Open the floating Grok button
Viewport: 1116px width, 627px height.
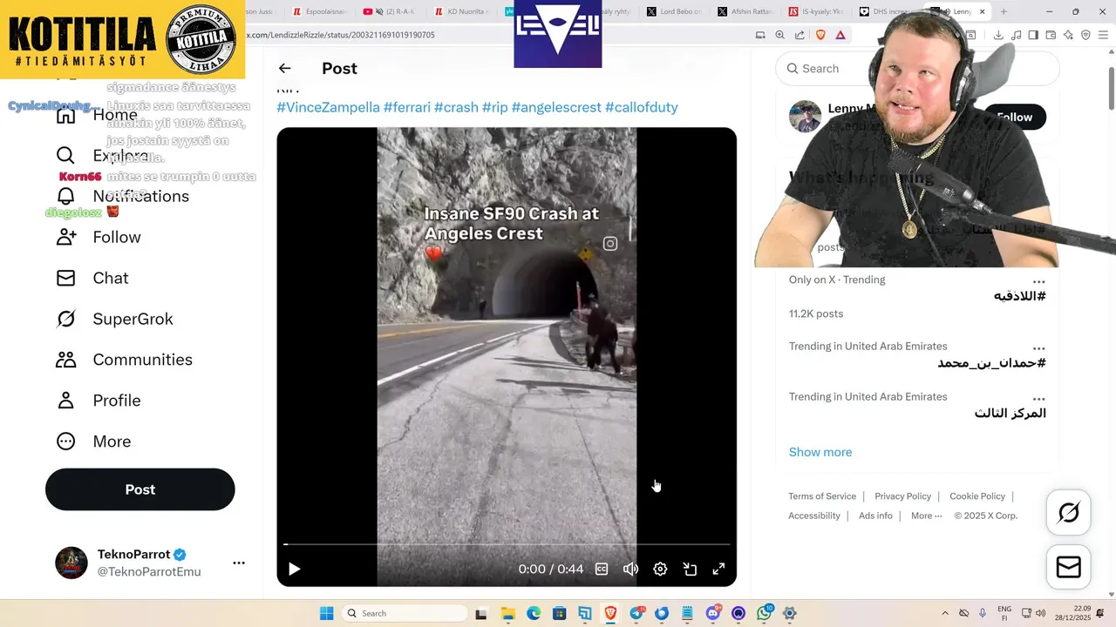pyautogui.click(x=1068, y=513)
